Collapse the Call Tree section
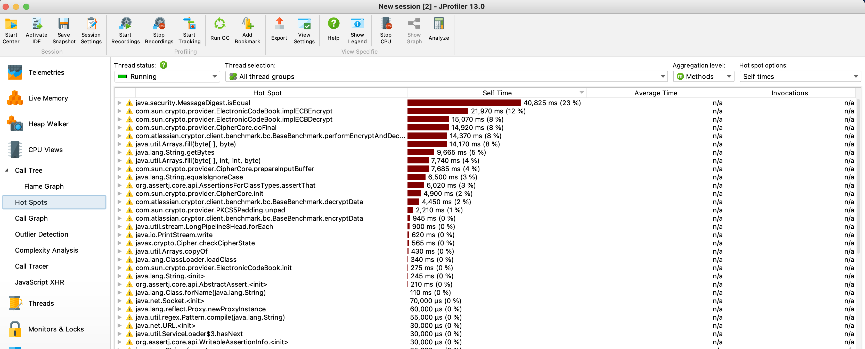 (6, 170)
